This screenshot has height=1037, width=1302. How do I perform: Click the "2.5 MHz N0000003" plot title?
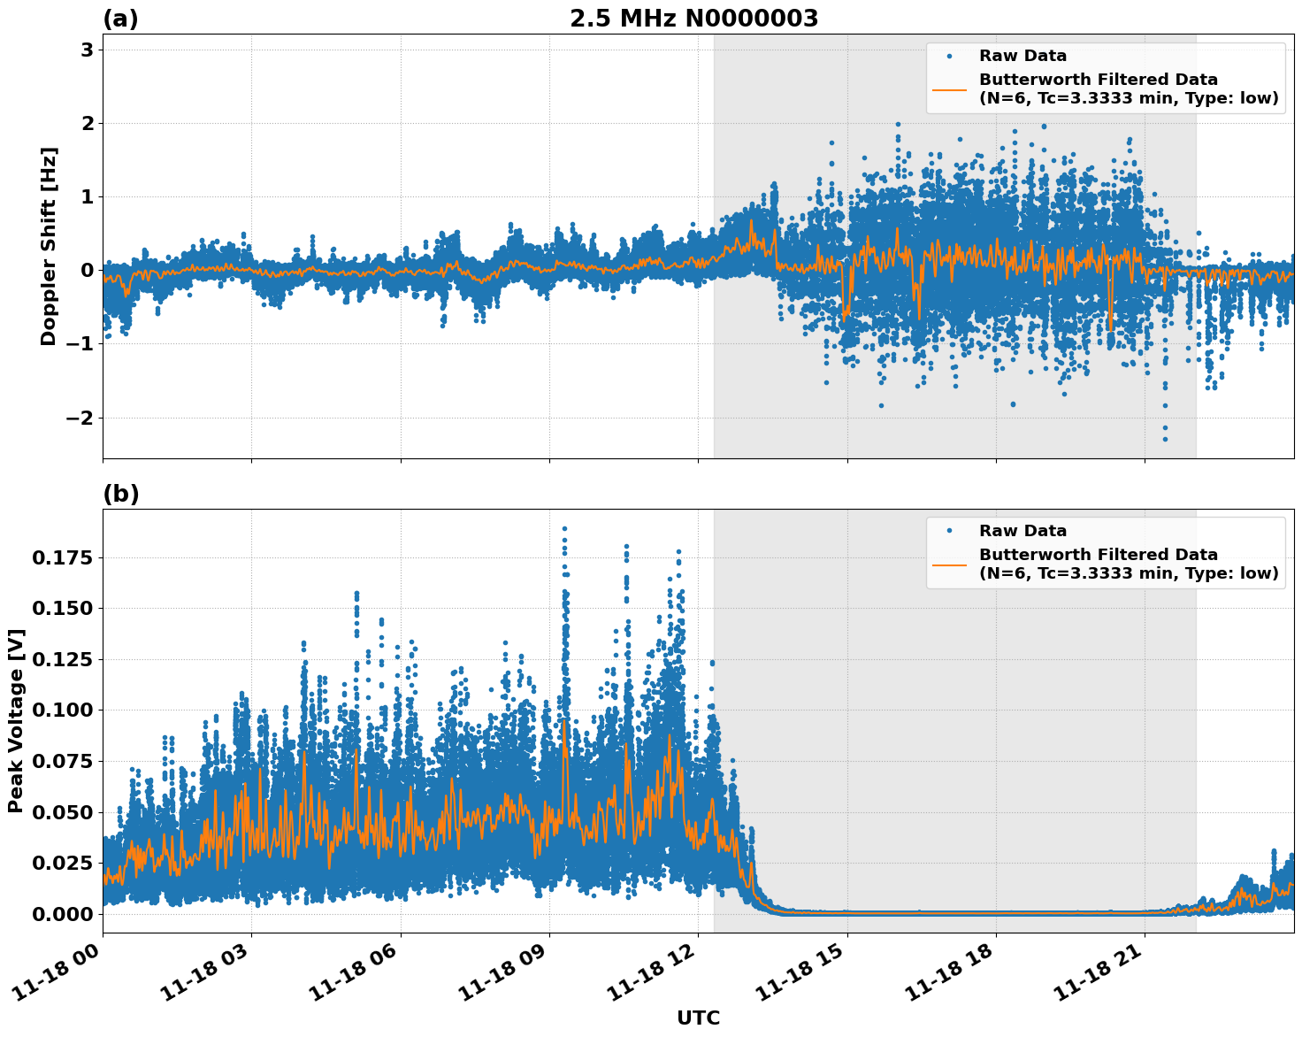(693, 19)
